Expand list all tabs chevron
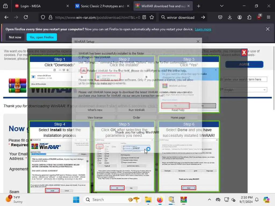The height and width of the screenshot is (206, 275). (222, 6)
